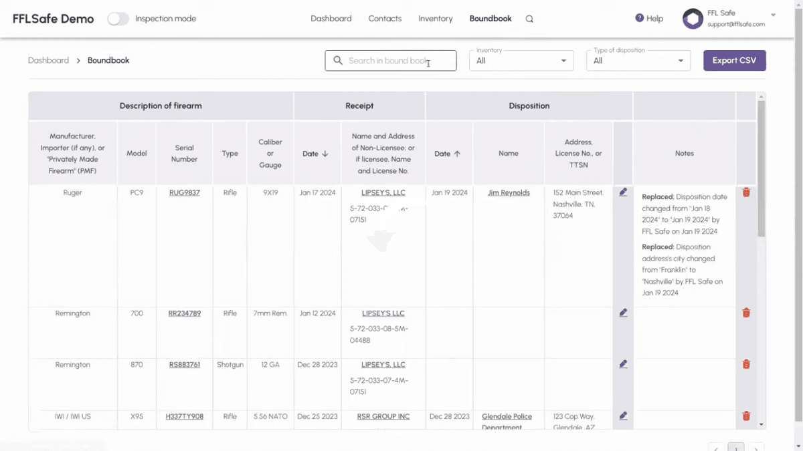Sort by Receipt Date column arrow
Viewport: 803px width, 451px height.
click(325, 154)
